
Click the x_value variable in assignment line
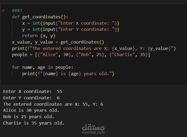21,42
